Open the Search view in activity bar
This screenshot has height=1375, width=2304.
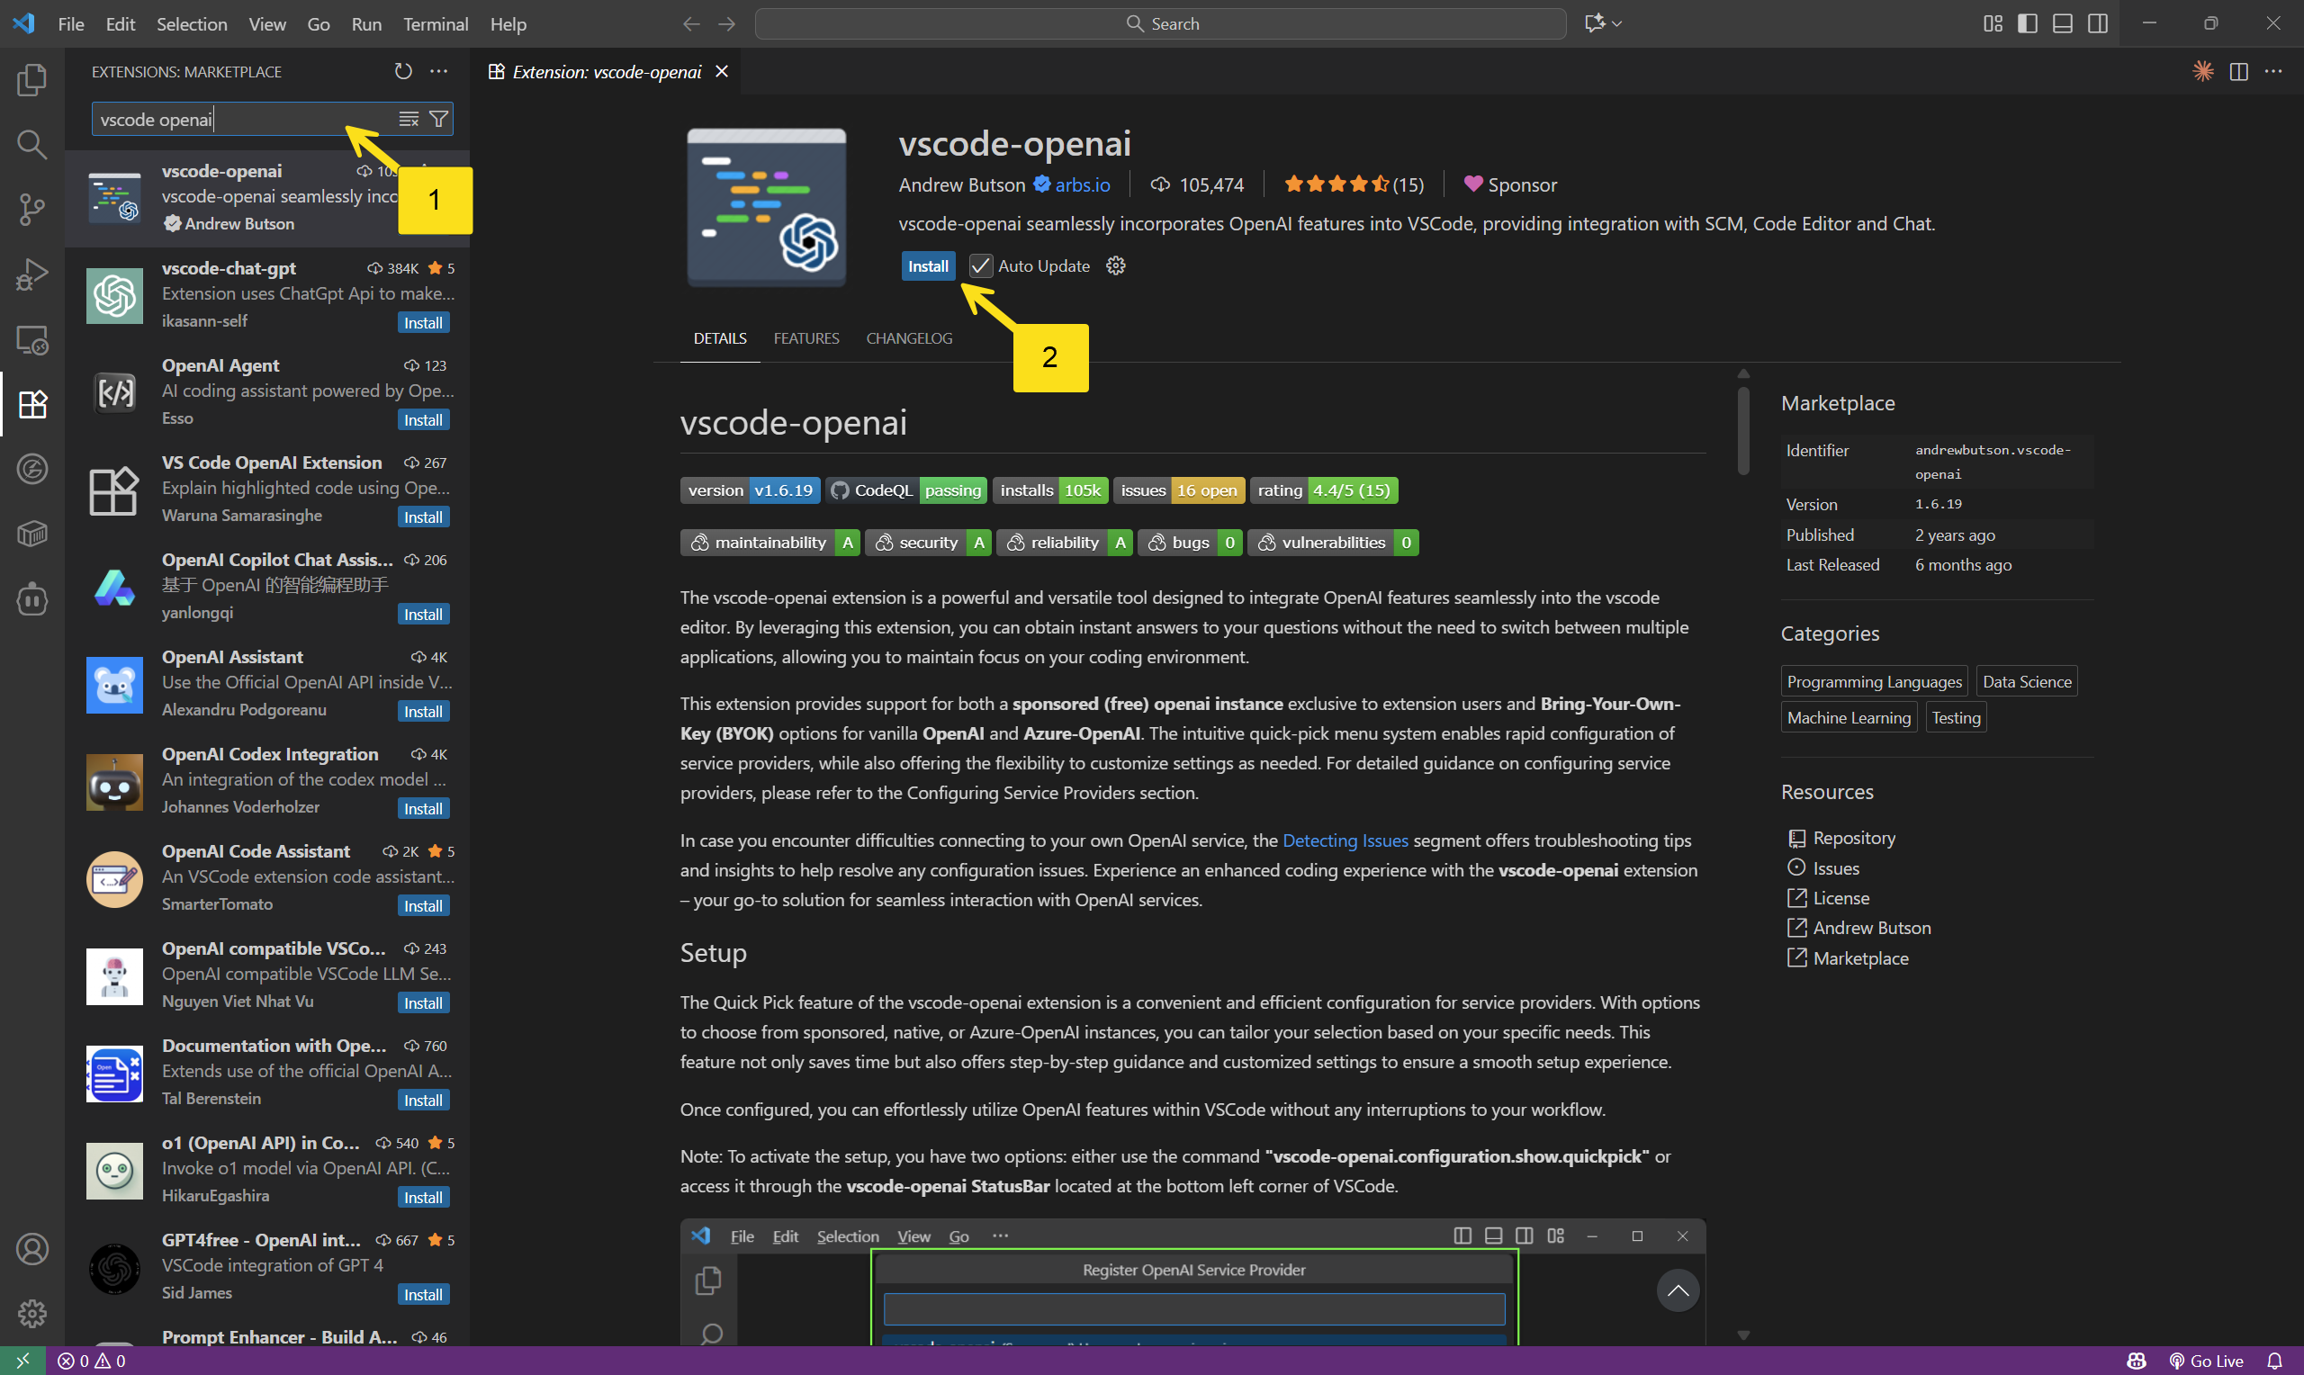click(x=32, y=145)
